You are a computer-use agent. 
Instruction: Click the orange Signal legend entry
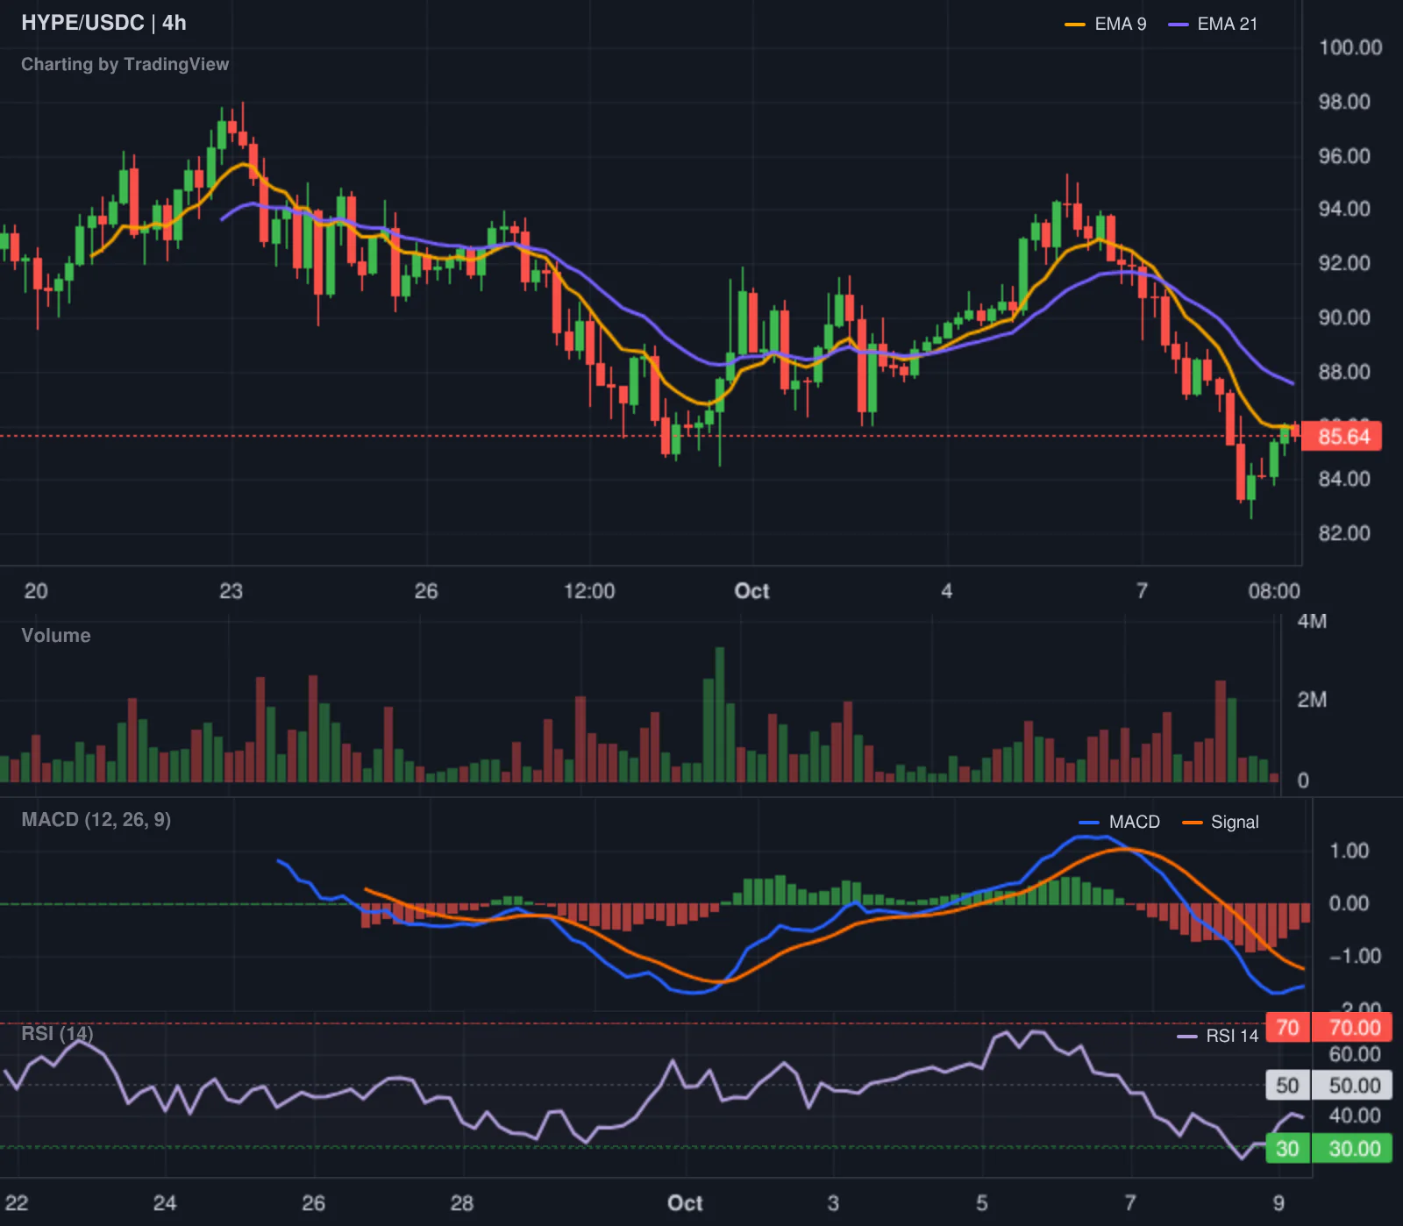click(x=1221, y=822)
